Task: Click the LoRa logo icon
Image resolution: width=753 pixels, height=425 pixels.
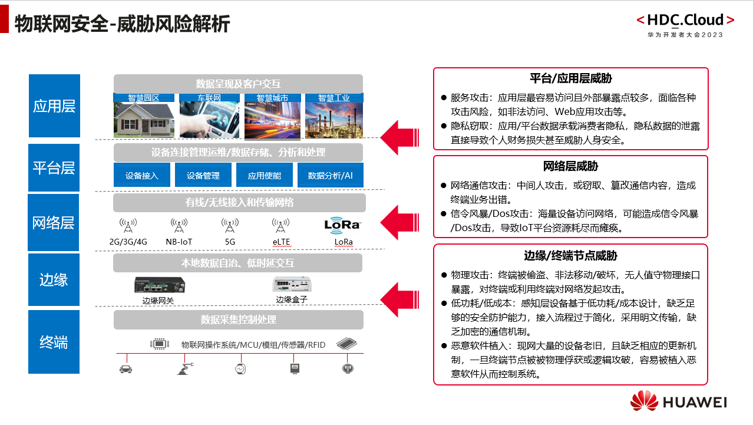Action: pyautogui.click(x=342, y=225)
